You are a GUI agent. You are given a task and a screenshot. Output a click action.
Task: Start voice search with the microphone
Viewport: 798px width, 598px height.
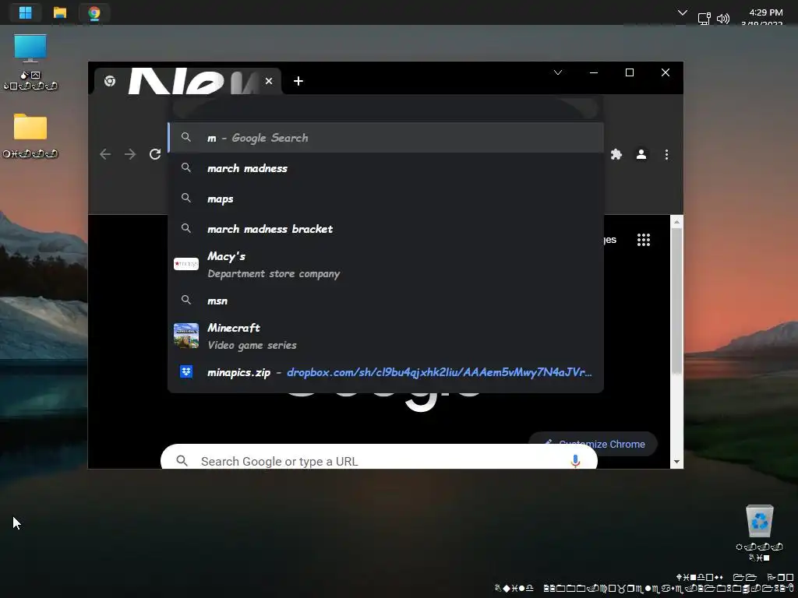[x=575, y=461]
